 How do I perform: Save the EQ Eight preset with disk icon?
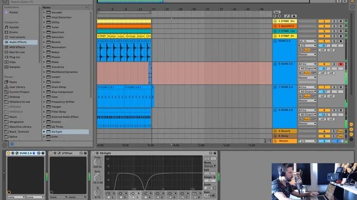(214, 153)
